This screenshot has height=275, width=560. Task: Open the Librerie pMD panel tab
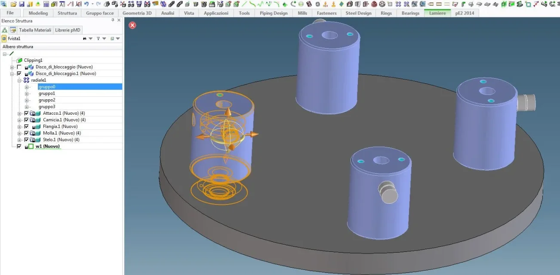point(68,30)
